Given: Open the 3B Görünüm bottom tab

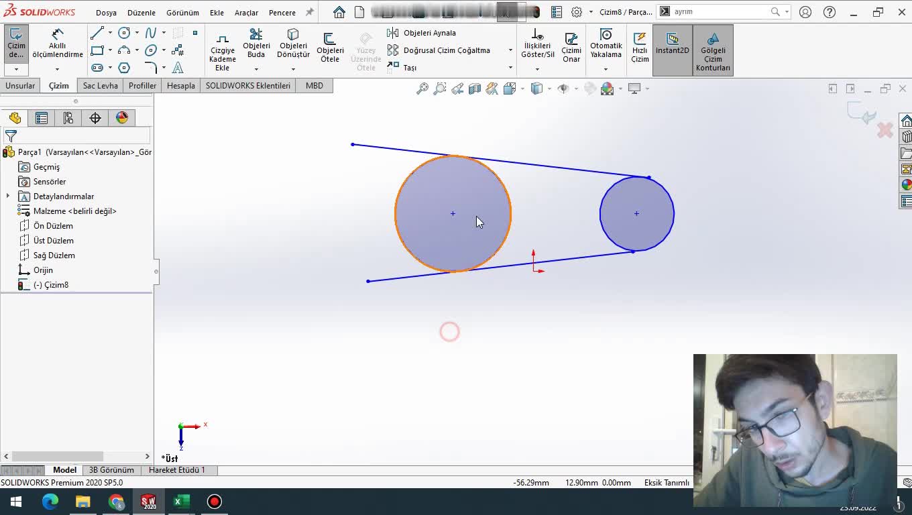Looking at the screenshot, I should (111, 470).
